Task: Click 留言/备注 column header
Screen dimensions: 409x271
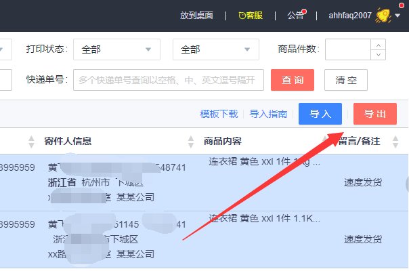Action: pos(359,141)
